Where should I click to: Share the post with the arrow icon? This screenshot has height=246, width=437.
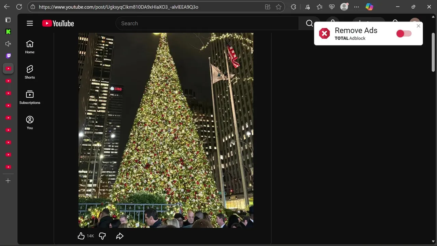pos(119,236)
